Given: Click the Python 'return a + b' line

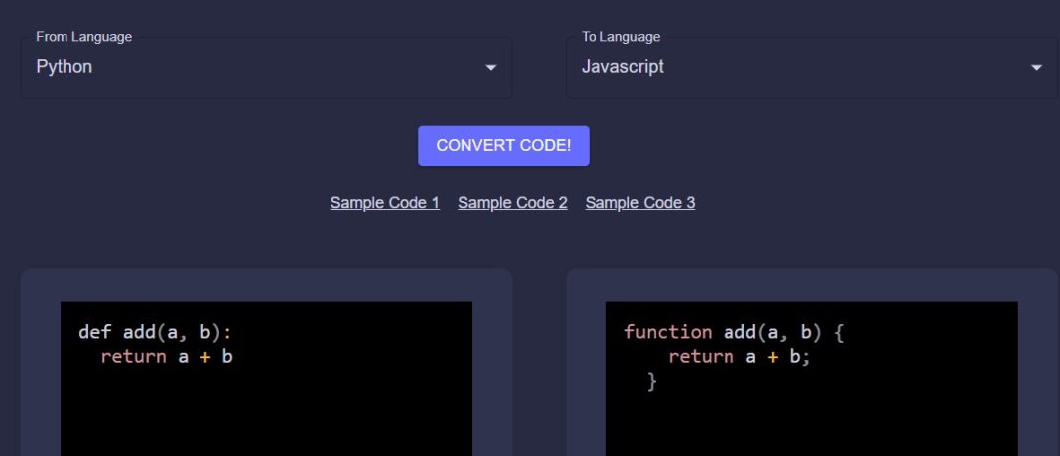Looking at the screenshot, I should pos(167,356).
